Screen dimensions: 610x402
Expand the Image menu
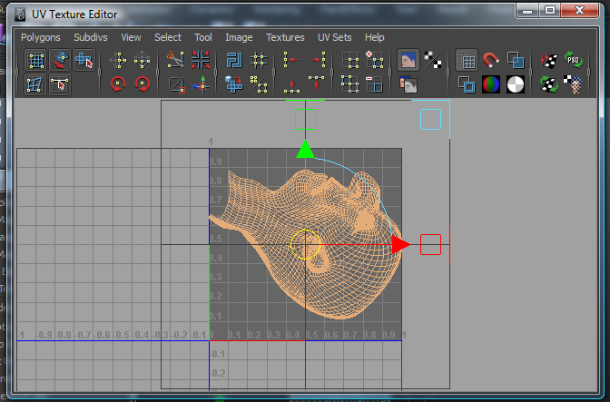point(239,37)
